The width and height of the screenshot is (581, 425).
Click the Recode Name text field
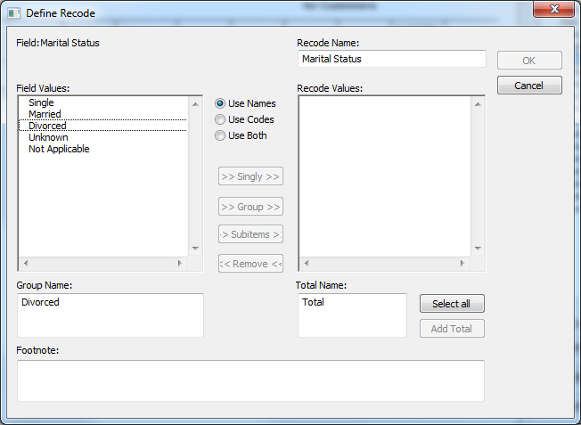(x=391, y=59)
